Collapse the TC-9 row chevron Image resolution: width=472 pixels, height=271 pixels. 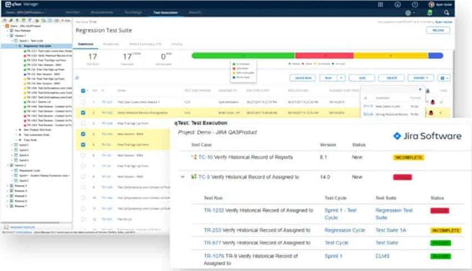183,177
